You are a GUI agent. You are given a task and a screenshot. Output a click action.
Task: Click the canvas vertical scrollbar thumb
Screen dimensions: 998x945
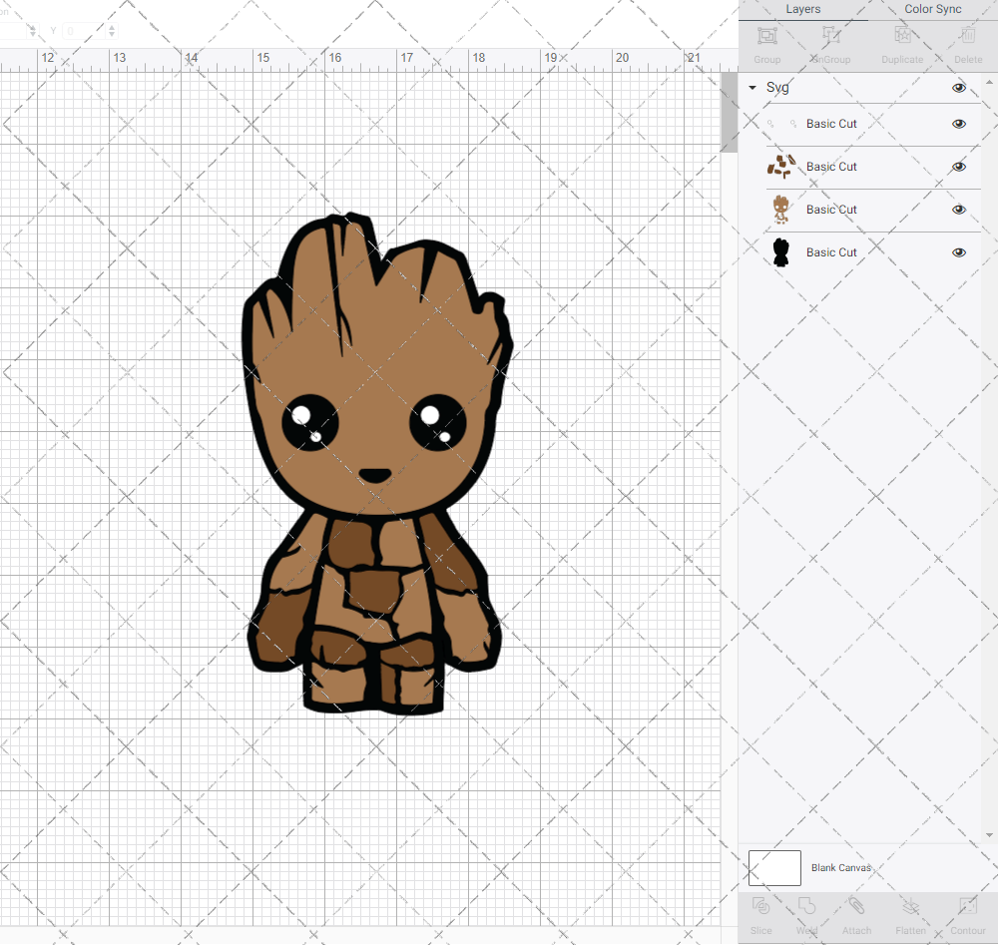click(729, 113)
